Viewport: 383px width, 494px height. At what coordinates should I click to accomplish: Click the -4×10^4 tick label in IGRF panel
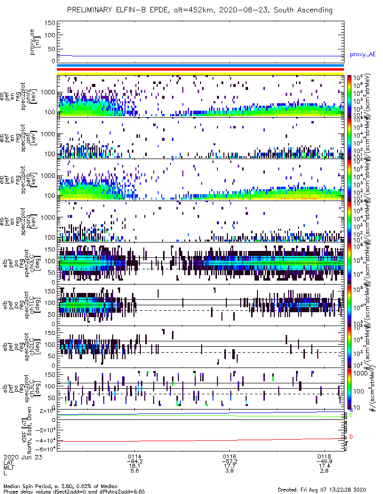46,441
